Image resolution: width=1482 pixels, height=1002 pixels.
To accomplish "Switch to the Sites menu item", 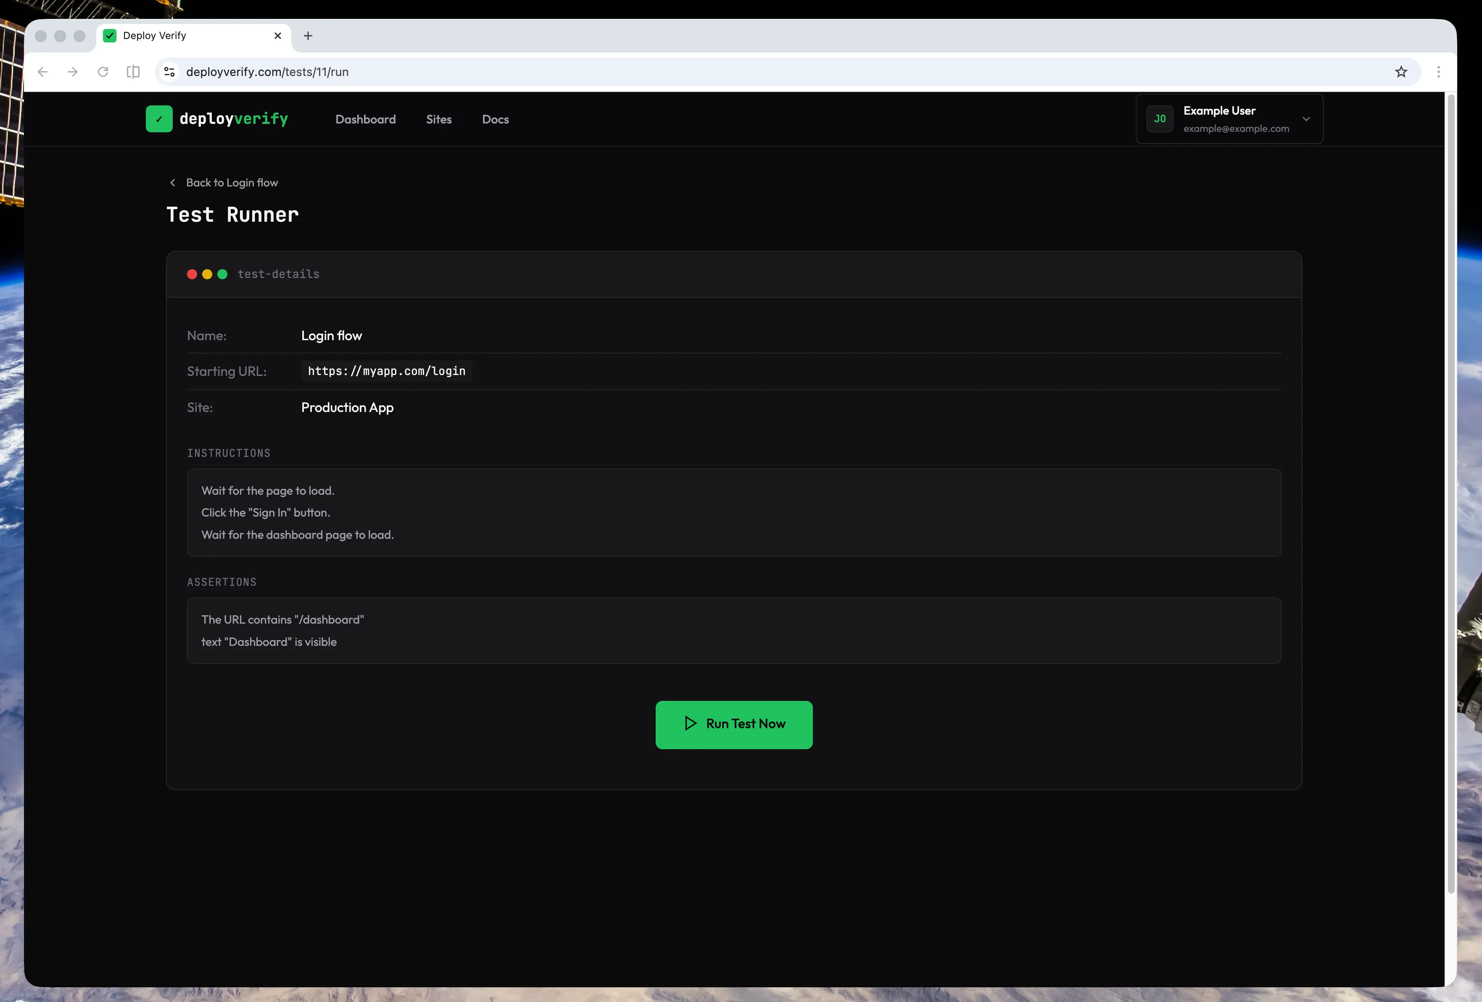I will (x=438, y=119).
